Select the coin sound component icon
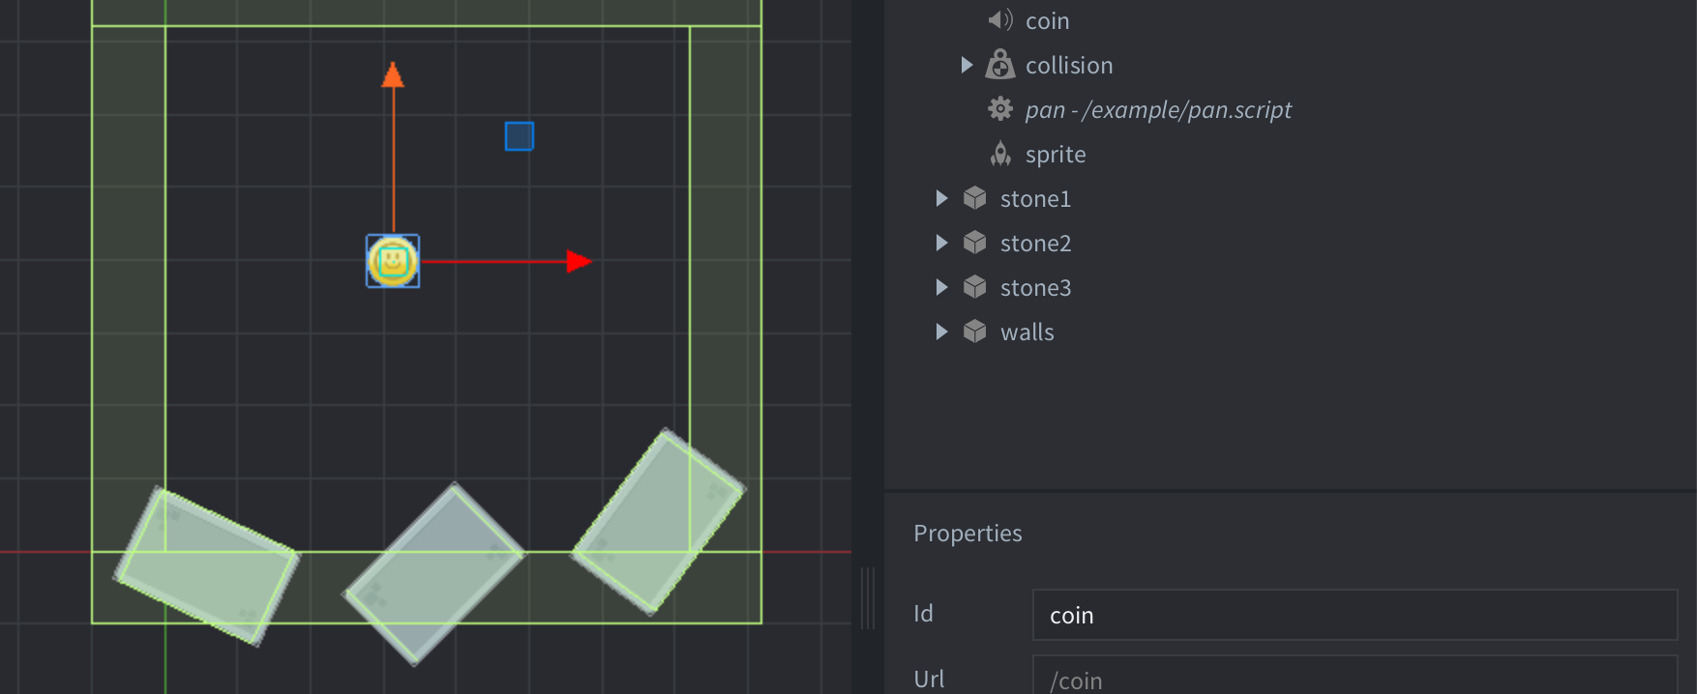 tap(999, 19)
